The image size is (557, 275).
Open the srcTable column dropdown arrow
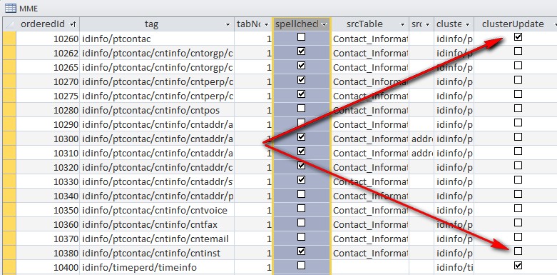(403, 24)
